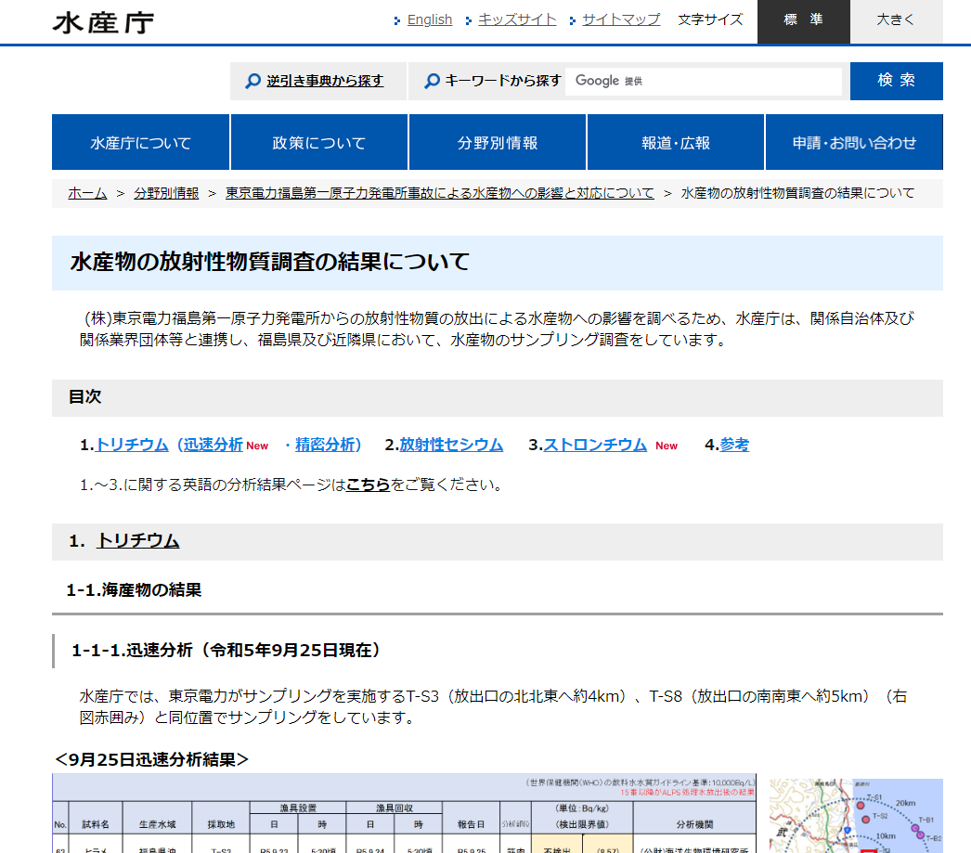This screenshot has height=853, width=971.
Task: Click the 水産庁 site logo
Action: [103, 22]
